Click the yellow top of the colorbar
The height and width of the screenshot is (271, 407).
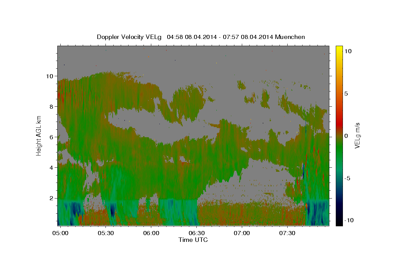tap(339, 47)
